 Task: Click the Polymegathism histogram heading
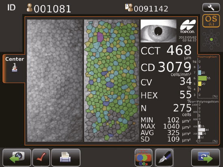[x=208, y=102]
